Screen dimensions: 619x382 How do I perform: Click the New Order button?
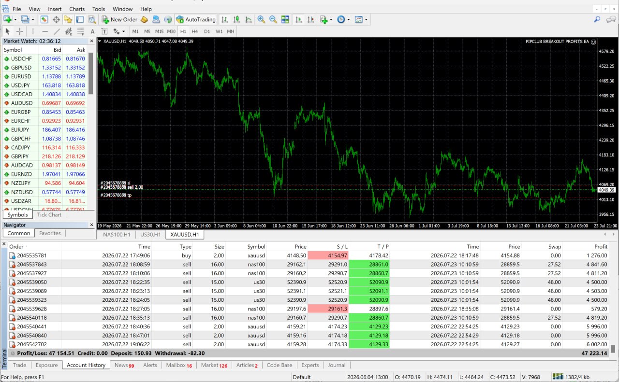point(119,19)
